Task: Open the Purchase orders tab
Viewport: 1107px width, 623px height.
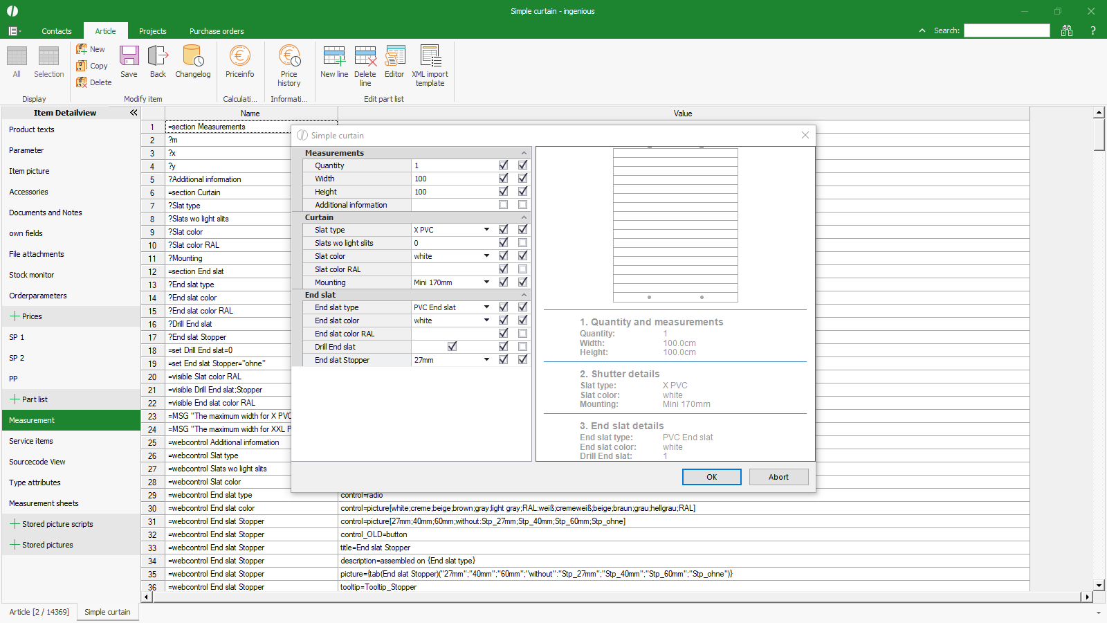Action: [217, 31]
